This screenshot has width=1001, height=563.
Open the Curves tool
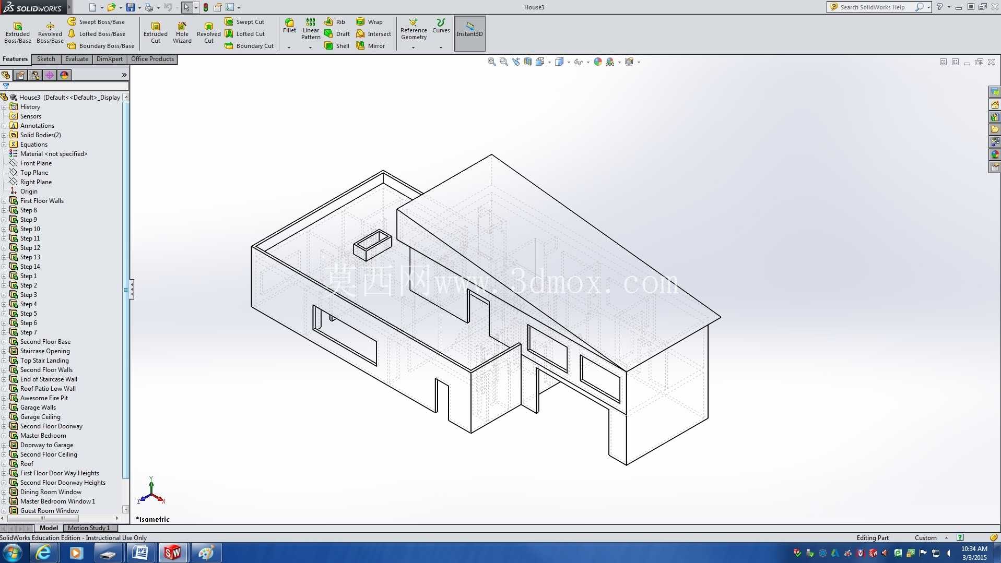coord(441,26)
